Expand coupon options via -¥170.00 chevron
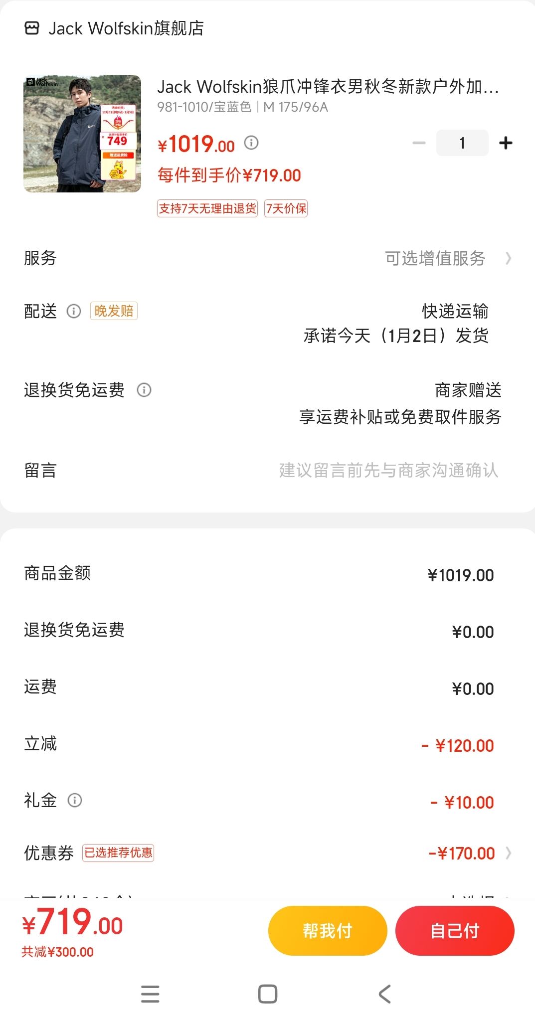Image resolution: width=535 pixels, height=1025 pixels. click(508, 853)
